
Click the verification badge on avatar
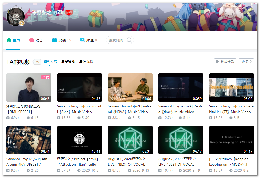(22, 23)
